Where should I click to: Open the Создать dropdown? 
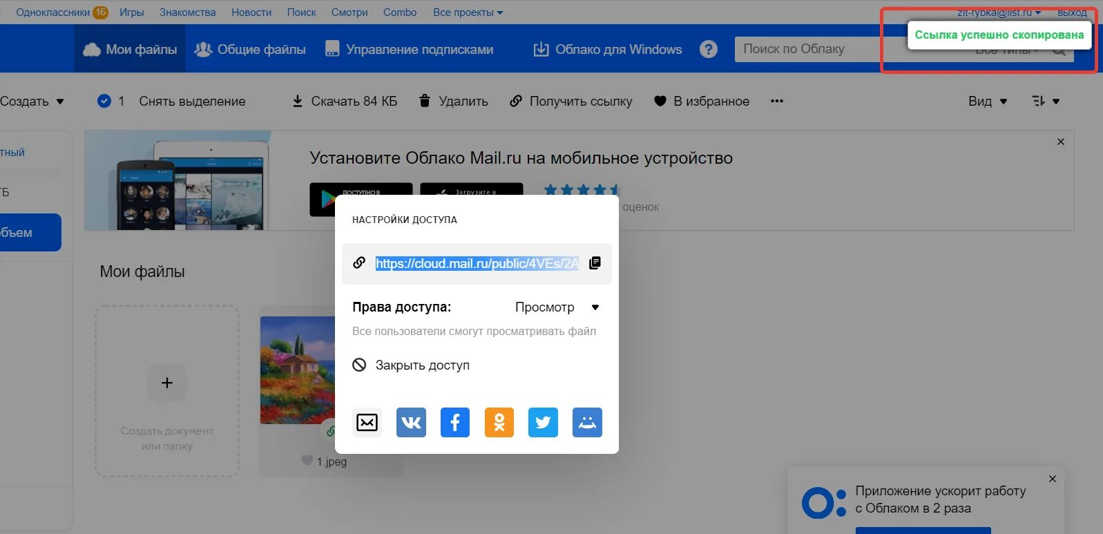[x=32, y=101]
